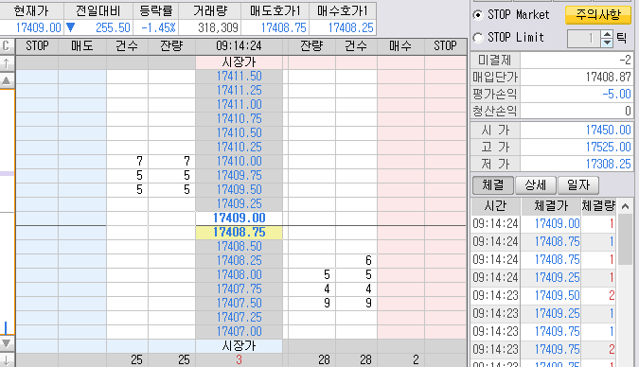The image size is (639, 367).
Task: Select price 17407.00 in the ladder
Action: tap(239, 332)
